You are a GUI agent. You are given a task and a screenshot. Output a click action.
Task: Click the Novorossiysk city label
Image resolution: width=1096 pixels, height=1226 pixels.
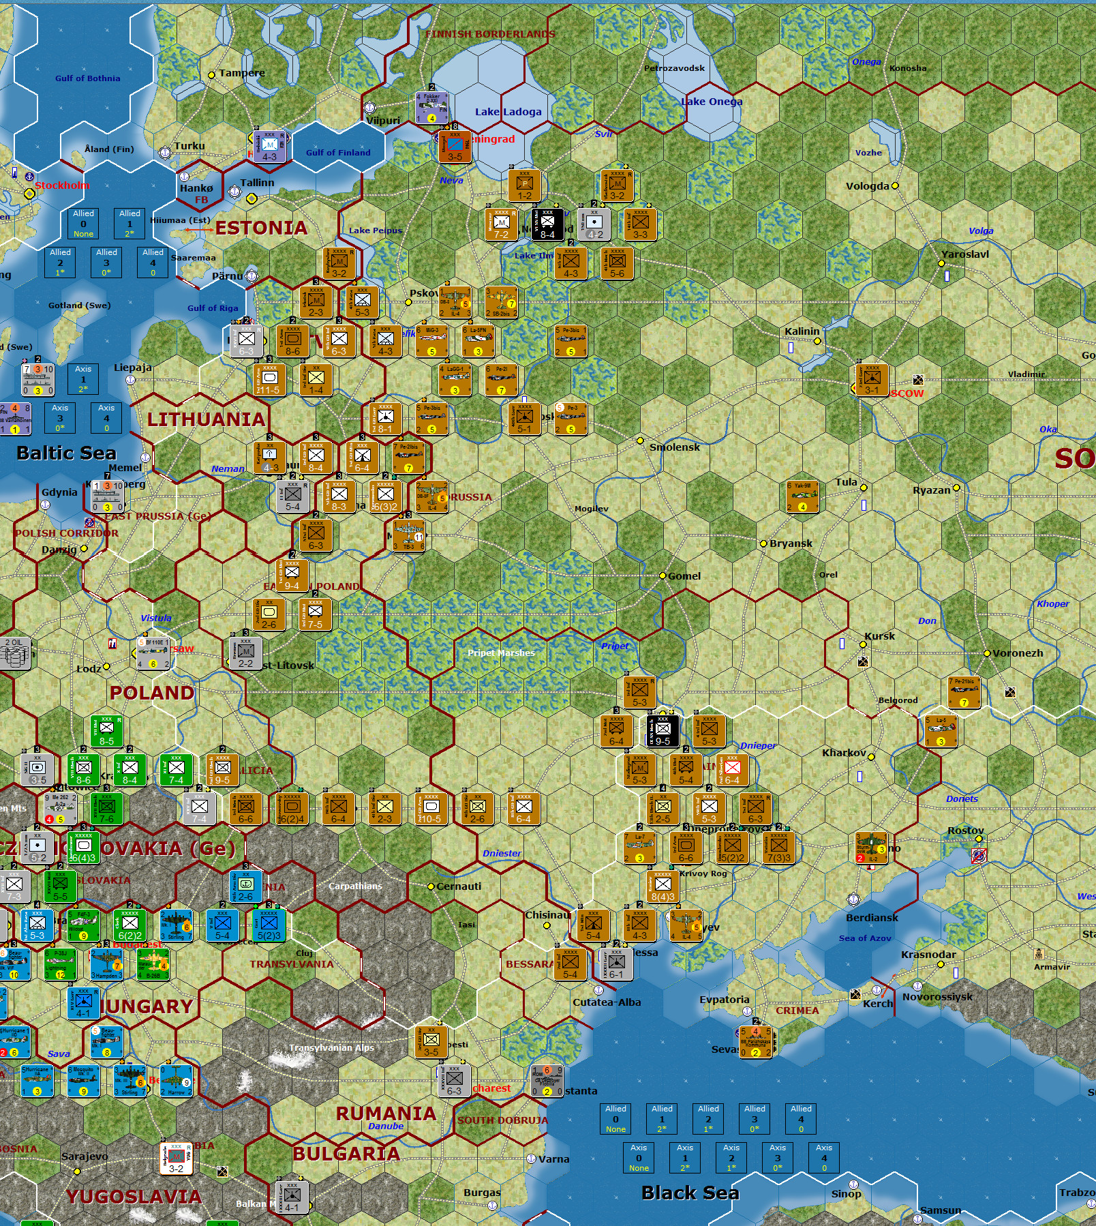(937, 997)
